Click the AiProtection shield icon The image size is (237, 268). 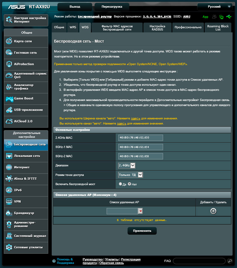(9, 64)
